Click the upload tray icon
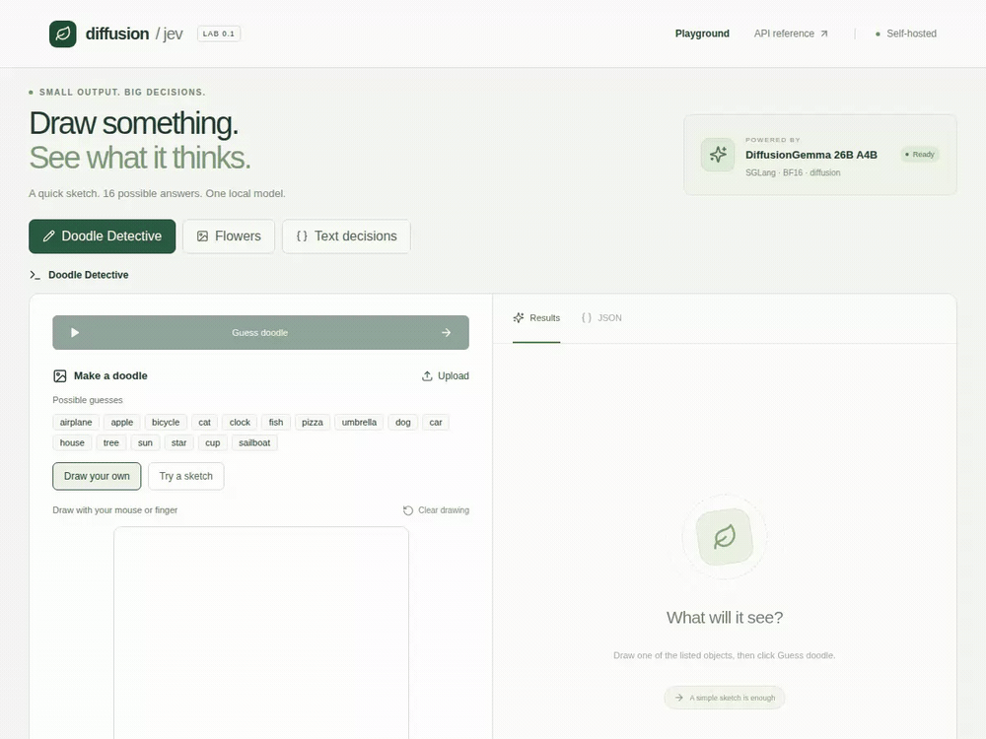The image size is (986, 739). (427, 375)
